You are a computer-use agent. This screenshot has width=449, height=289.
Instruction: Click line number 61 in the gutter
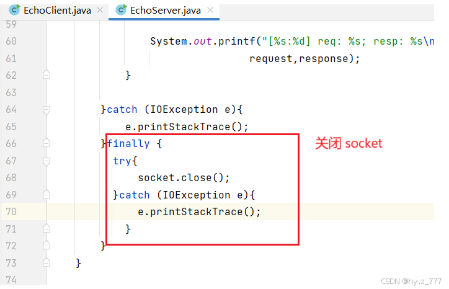point(11,58)
